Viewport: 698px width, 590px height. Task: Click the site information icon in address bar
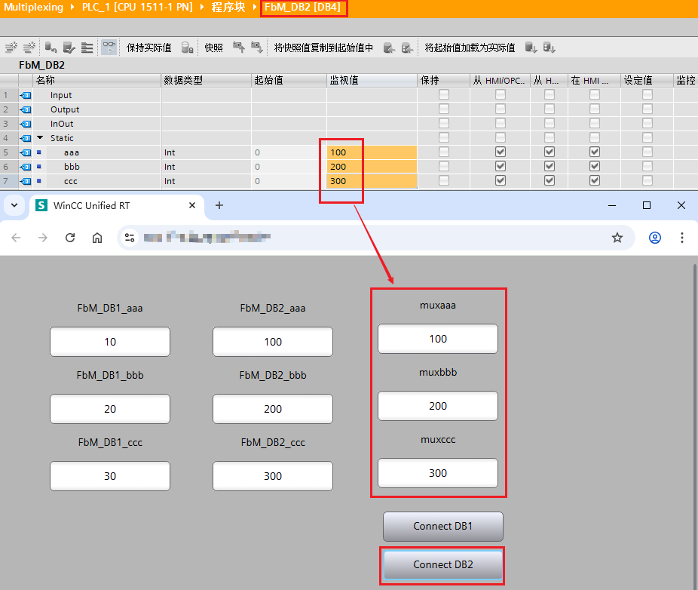[130, 238]
